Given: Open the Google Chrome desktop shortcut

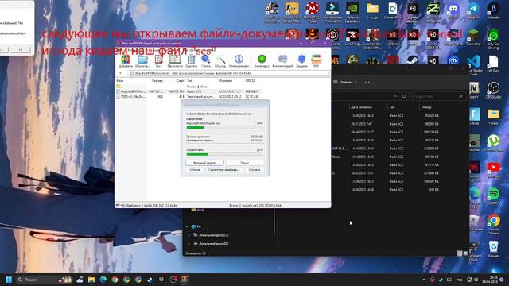Looking at the screenshot, I should pos(493,225).
